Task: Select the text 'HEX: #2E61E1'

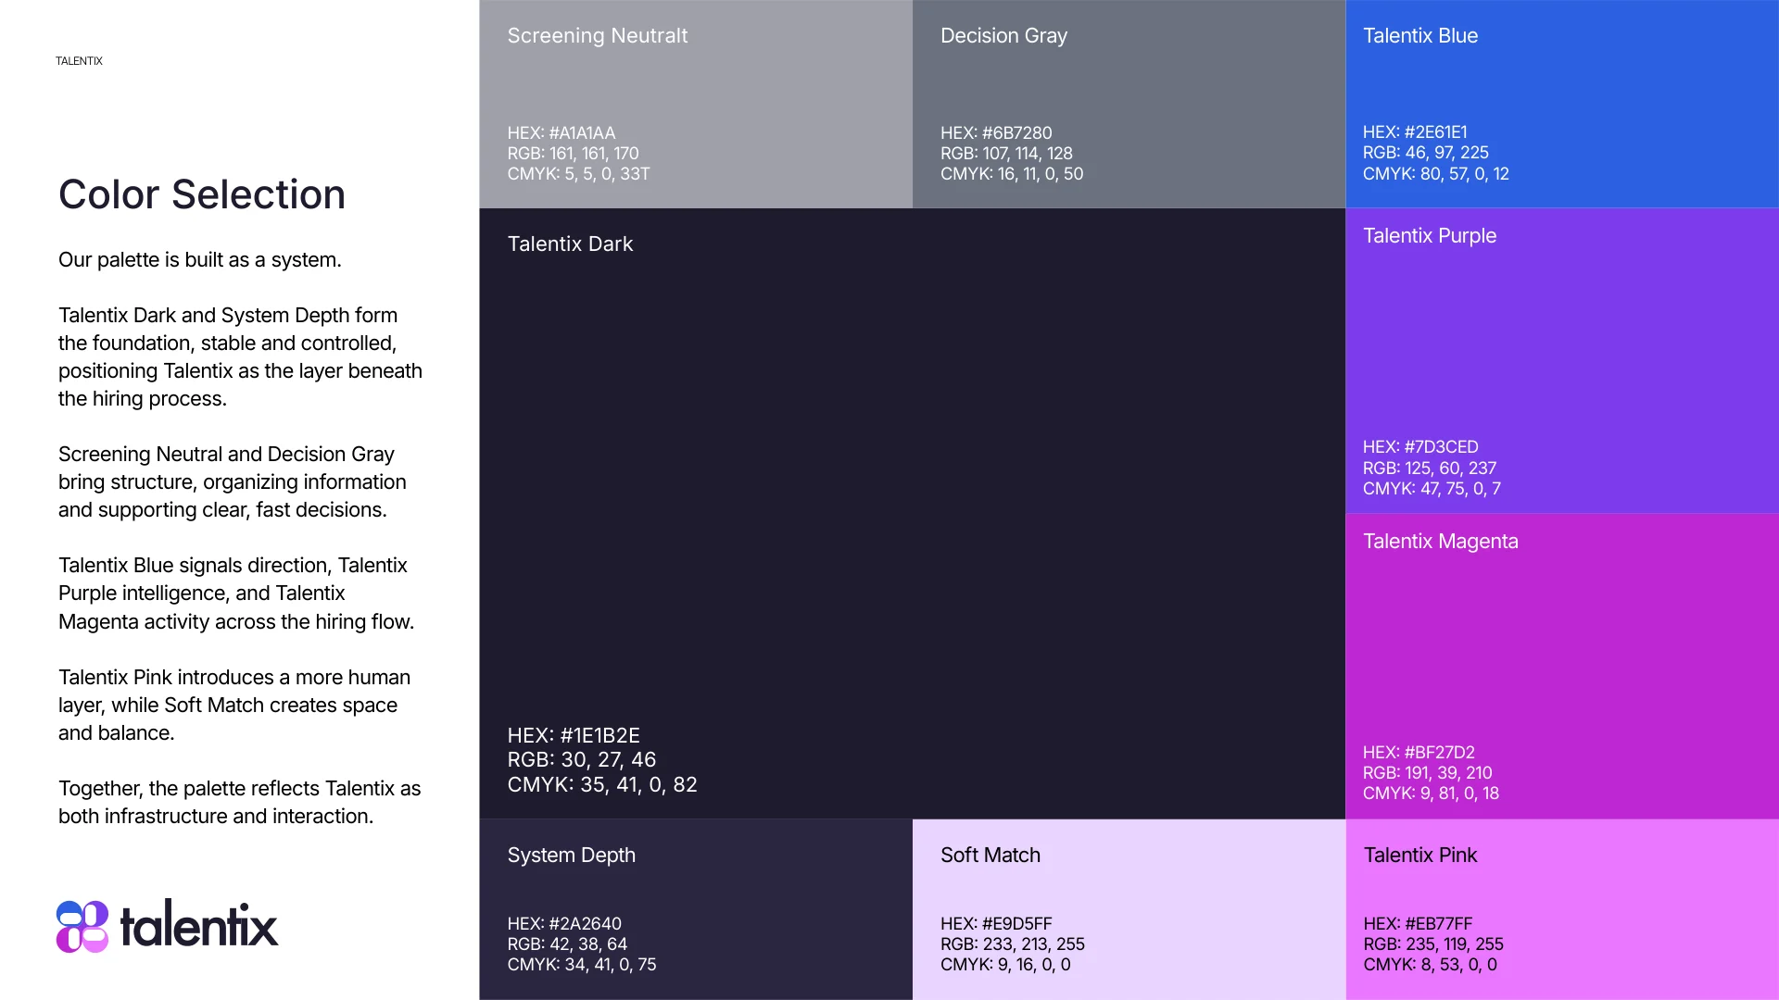Action: click(1415, 132)
